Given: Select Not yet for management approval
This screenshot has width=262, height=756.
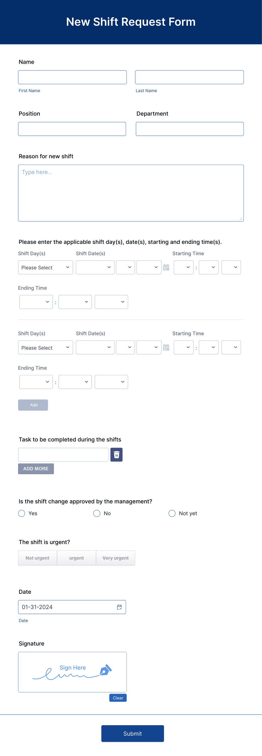Looking at the screenshot, I should pos(172,513).
